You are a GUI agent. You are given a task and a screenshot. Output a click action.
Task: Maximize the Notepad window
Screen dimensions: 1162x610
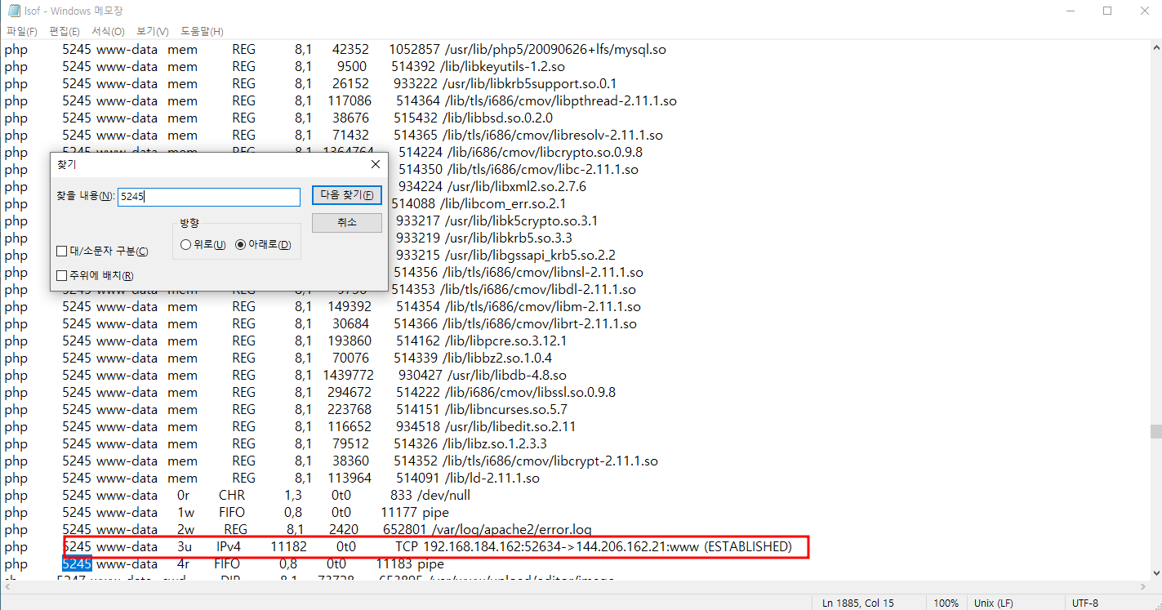1106,11
